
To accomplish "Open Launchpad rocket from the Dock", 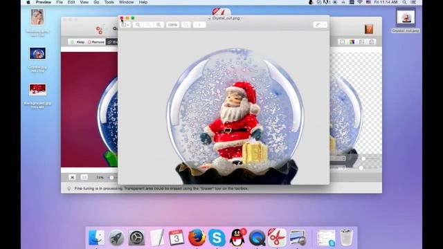I will point(116,237).
